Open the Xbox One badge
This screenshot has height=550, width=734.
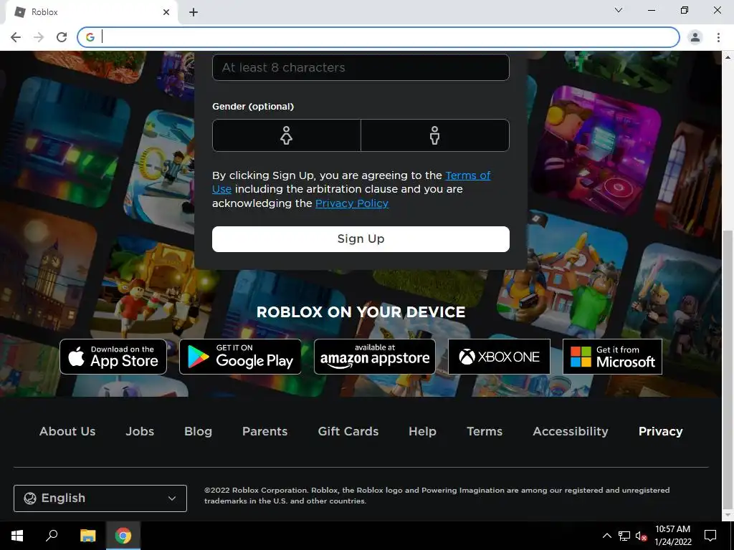[499, 357]
